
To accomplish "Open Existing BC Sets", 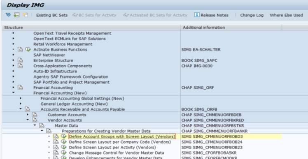I will pos(51,15).
